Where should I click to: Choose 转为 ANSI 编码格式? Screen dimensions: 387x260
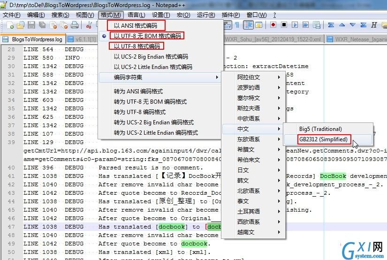point(160,92)
